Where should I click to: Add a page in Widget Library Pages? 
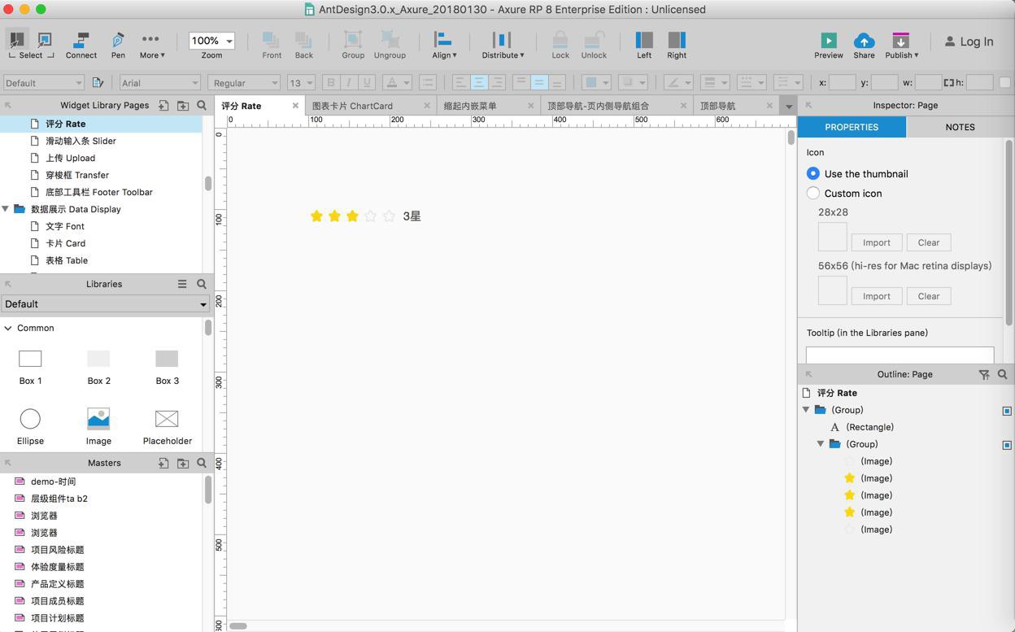pyautogui.click(x=163, y=105)
